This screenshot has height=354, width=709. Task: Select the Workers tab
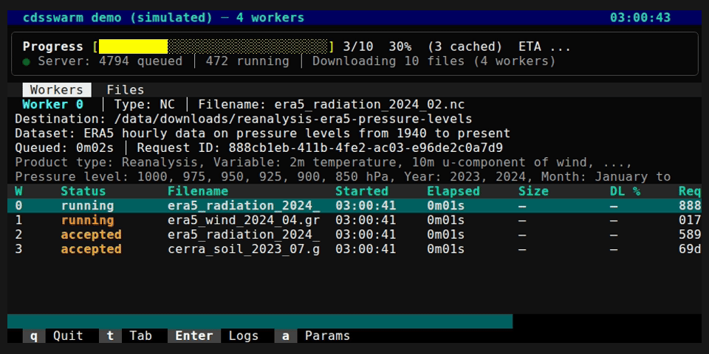[x=57, y=90]
